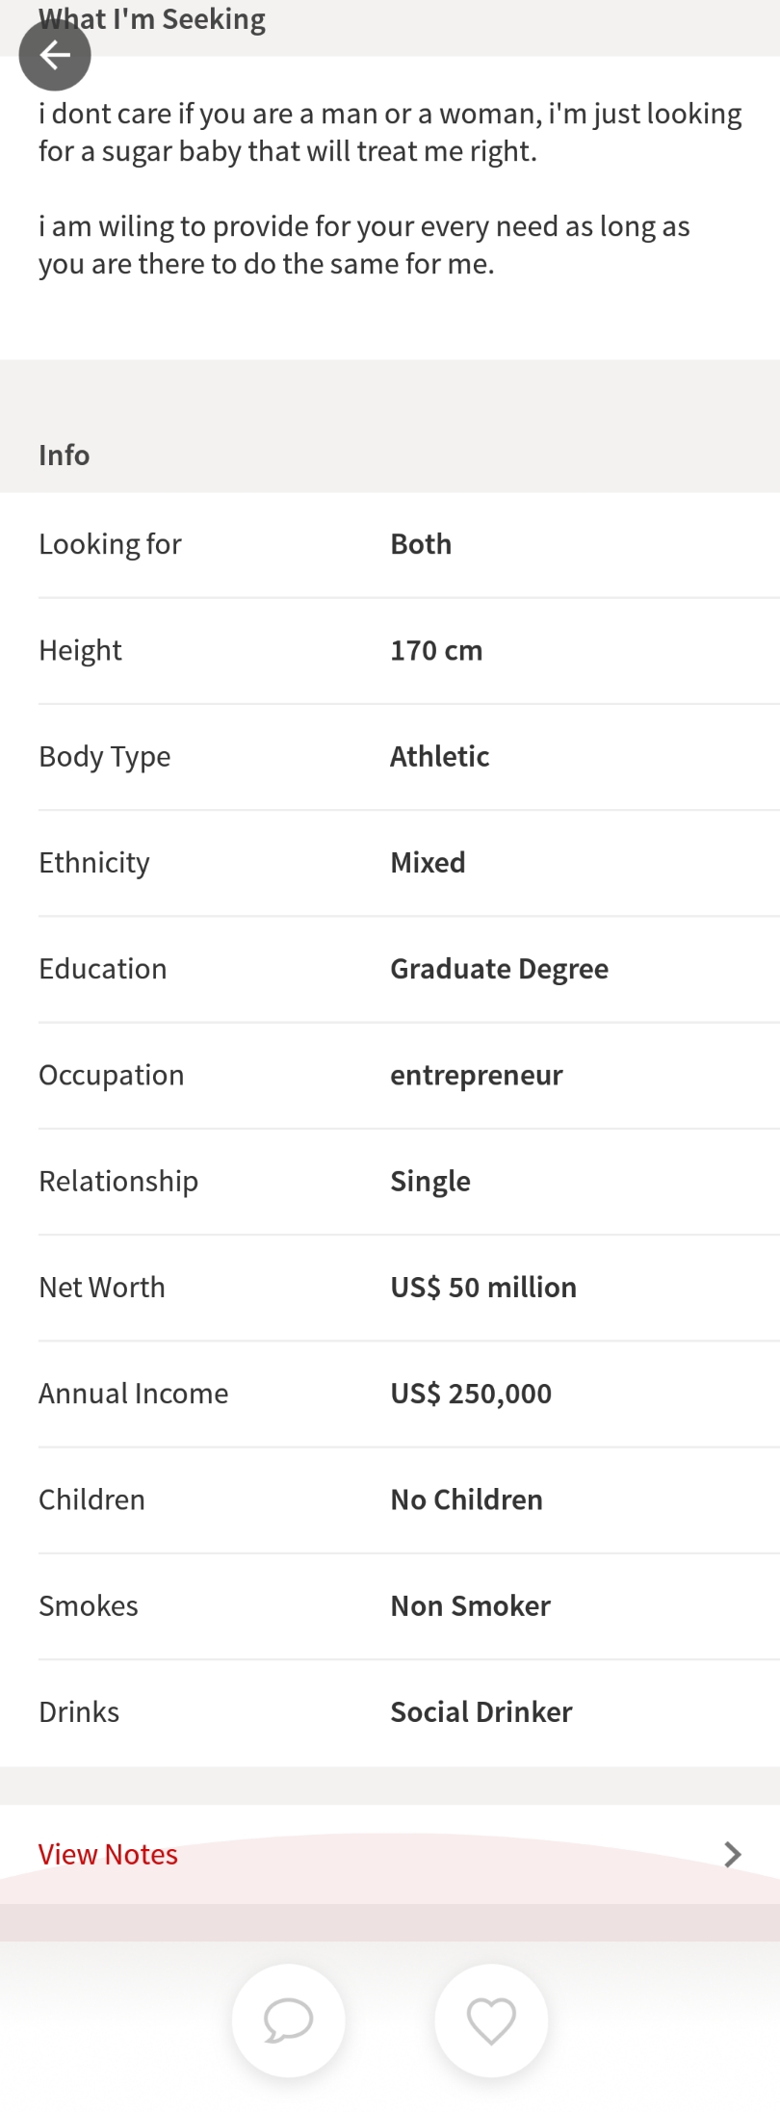Screen dimensions: 780x2112
Task: Tap the No Children value
Action: [x=466, y=1499]
